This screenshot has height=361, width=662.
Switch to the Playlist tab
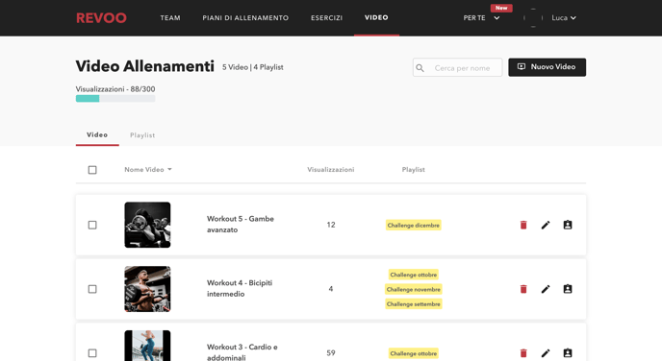(x=142, y=135)
